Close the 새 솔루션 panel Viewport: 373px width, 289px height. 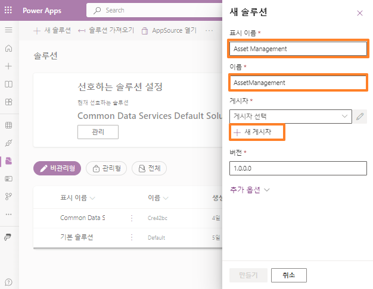pyautogui.click(x=360, y=13)
